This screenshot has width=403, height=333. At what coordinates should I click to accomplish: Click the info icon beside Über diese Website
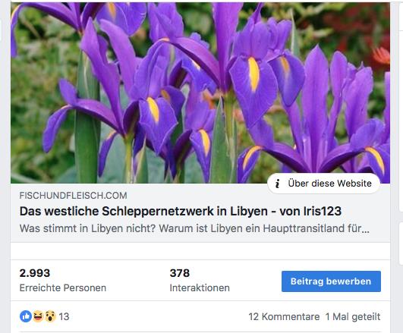(x=277, y=184)
